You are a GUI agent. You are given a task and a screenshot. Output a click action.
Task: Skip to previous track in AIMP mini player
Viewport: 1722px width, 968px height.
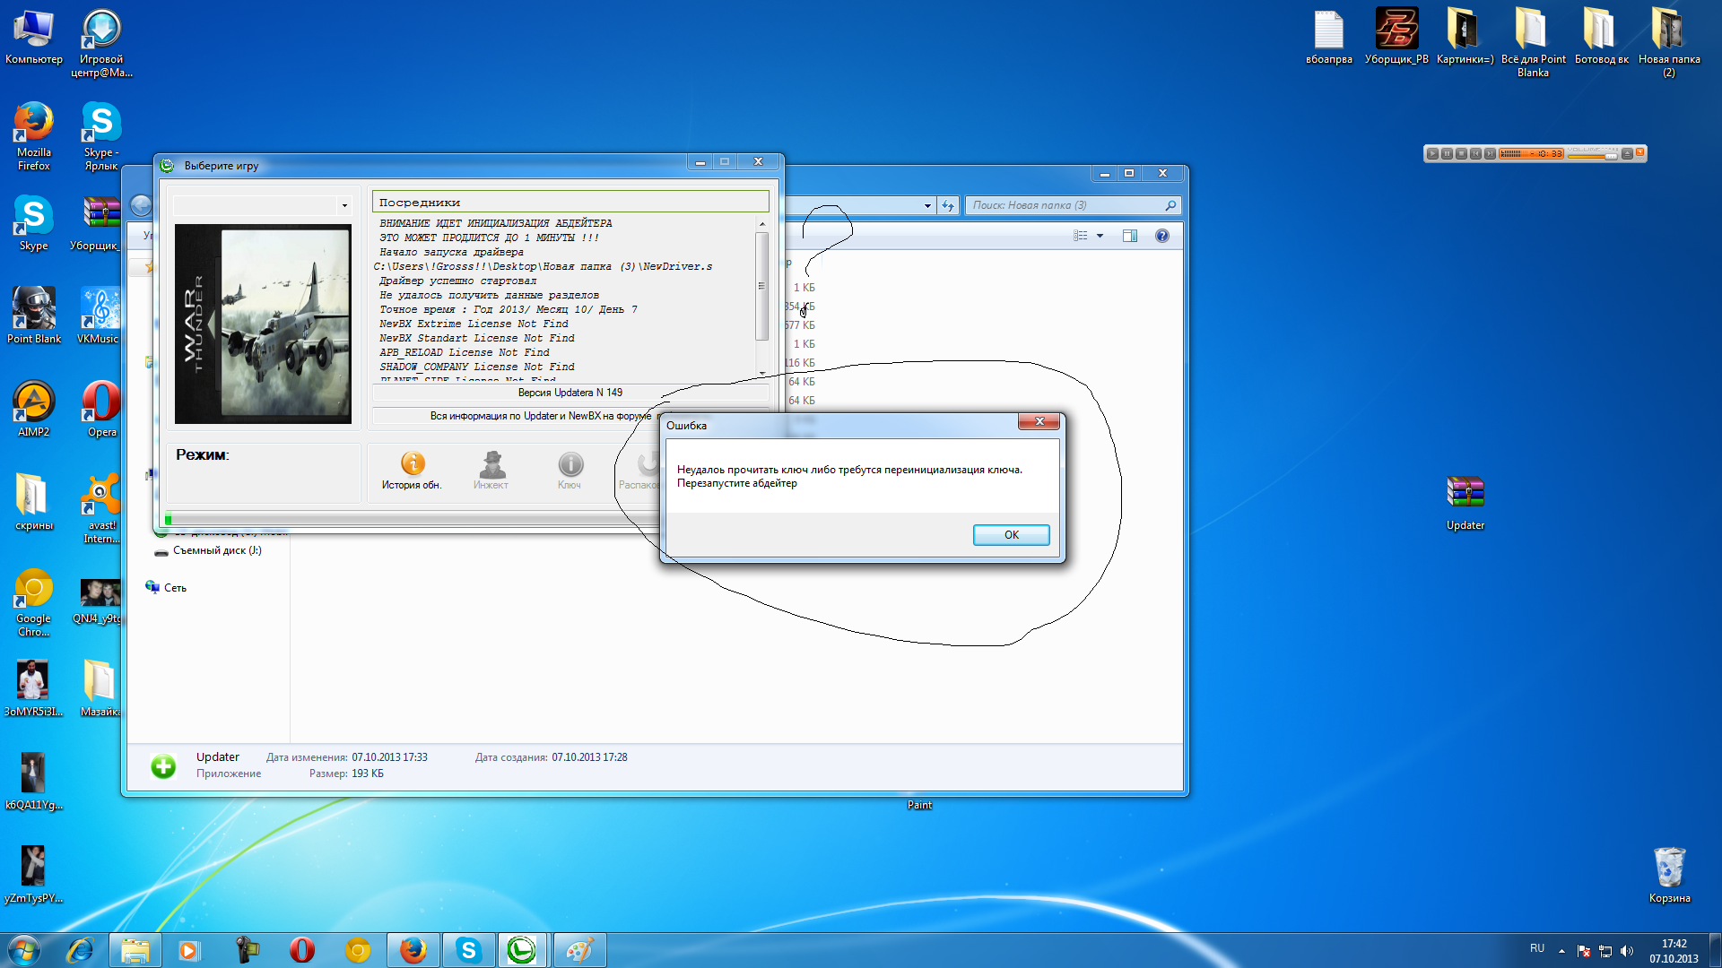click(x=1475, y=154)
